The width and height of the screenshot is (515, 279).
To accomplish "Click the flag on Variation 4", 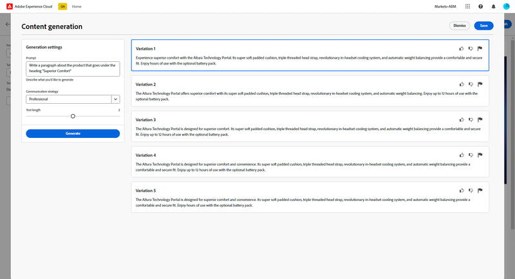I will [480, 155].
